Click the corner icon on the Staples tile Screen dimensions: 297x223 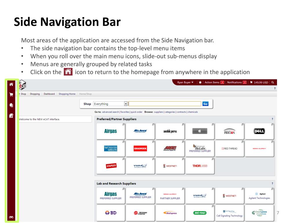(124, 159)
